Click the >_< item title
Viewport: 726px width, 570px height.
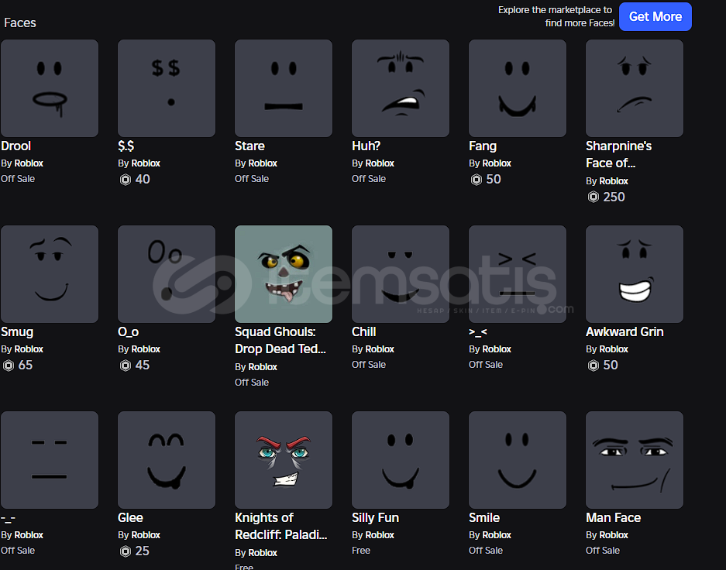click(478, 332)
